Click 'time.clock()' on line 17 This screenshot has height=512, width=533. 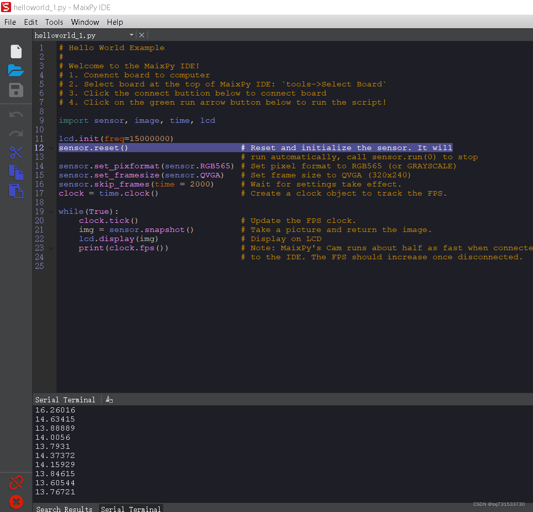tap(129, 194)
